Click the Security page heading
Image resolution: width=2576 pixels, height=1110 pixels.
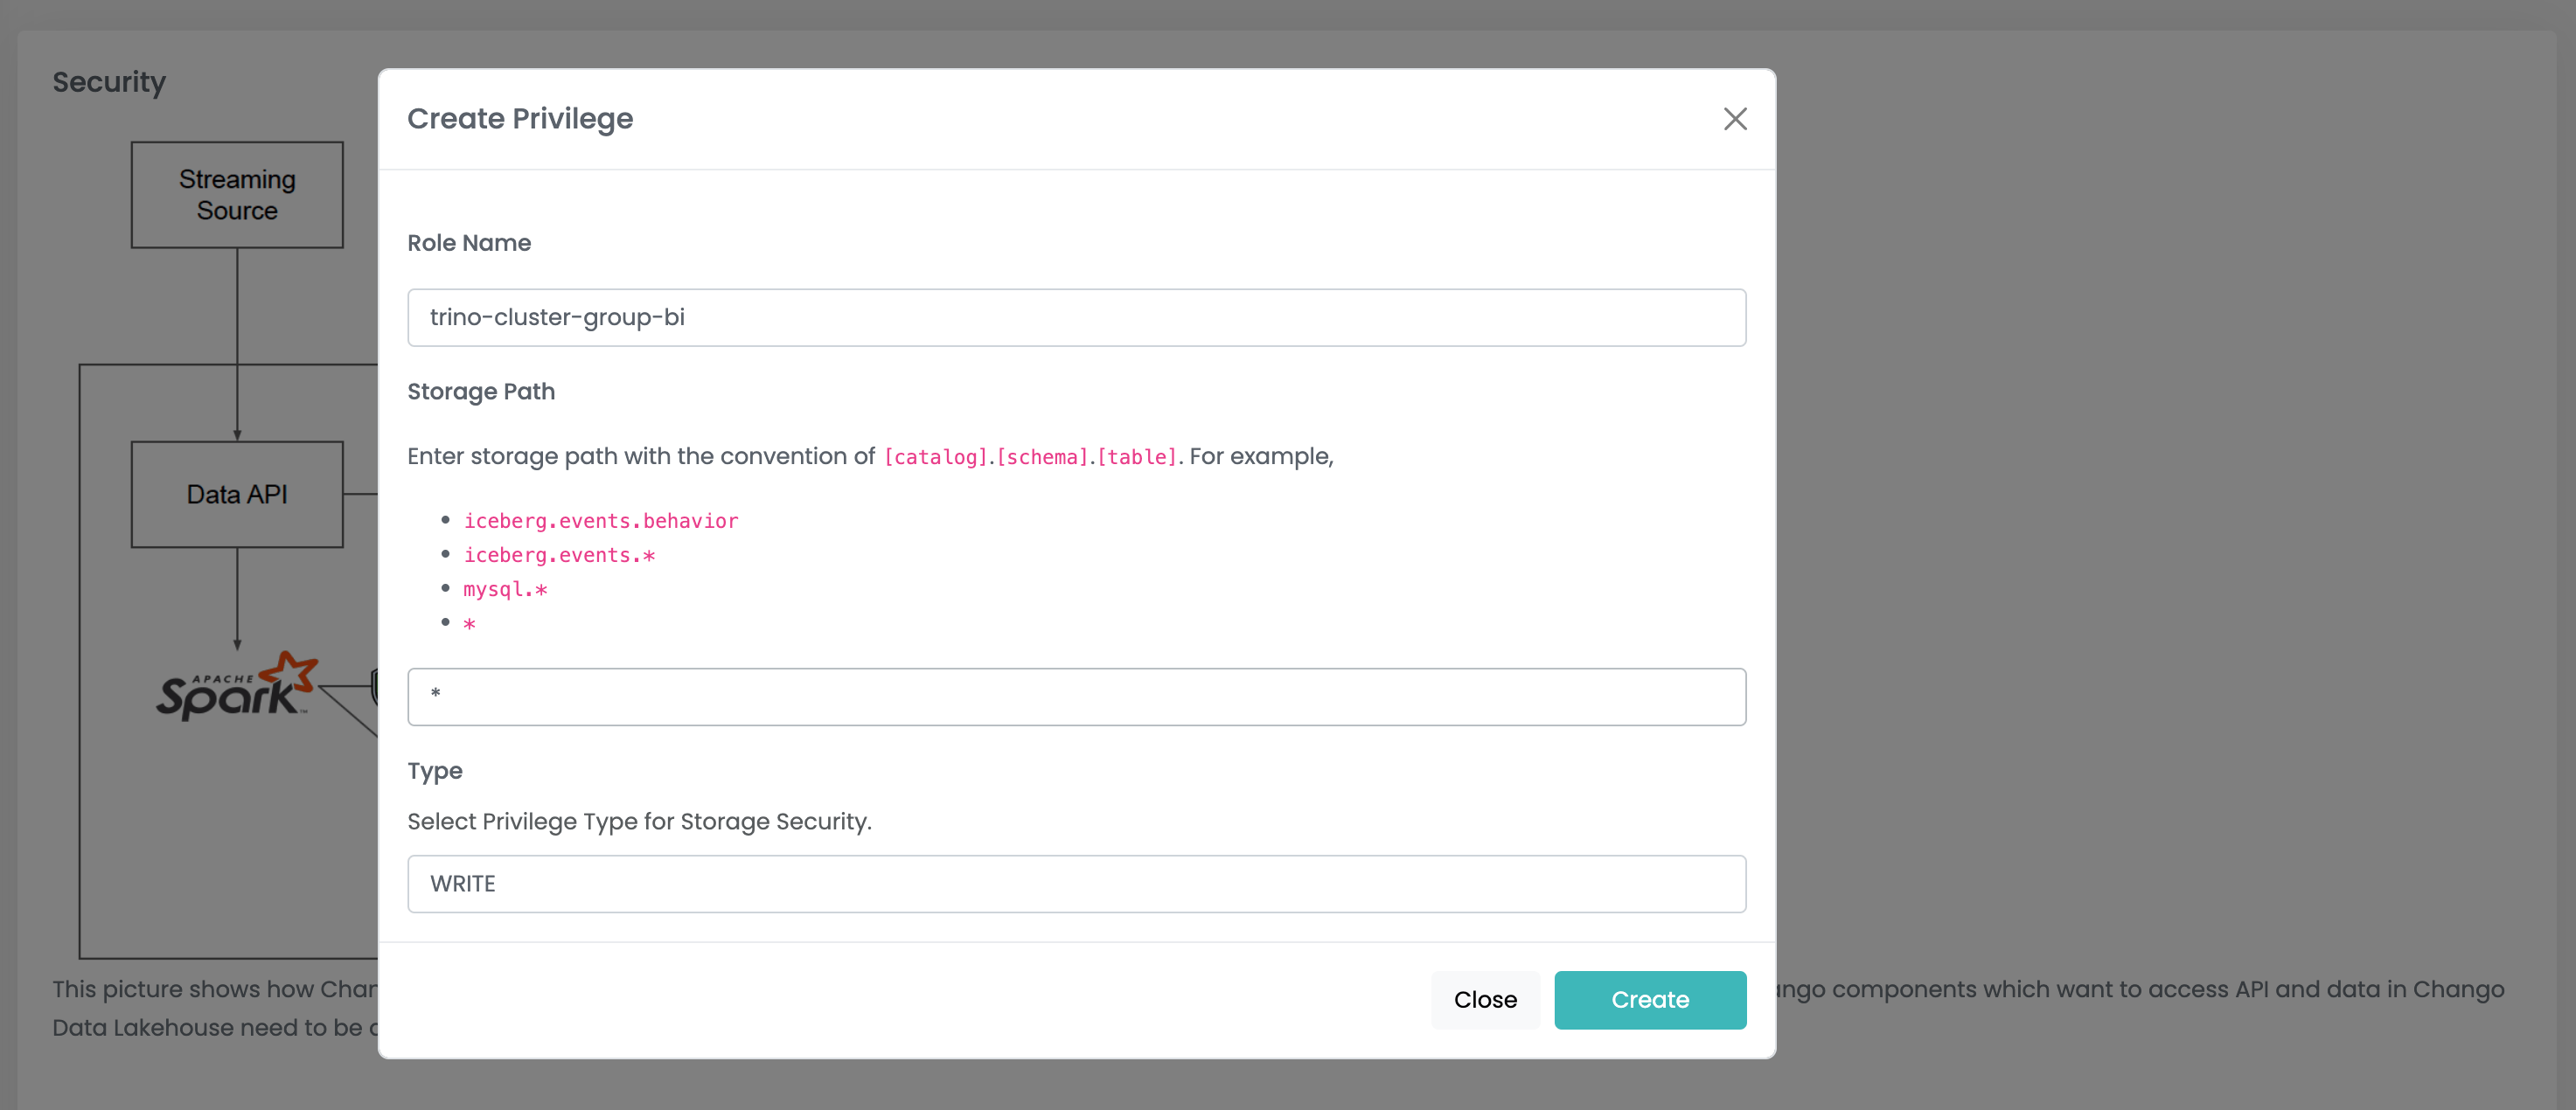tap(109, 82)
